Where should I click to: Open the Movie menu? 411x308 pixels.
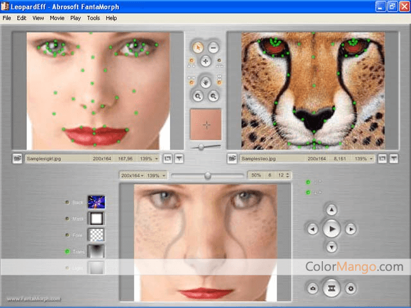57,18
